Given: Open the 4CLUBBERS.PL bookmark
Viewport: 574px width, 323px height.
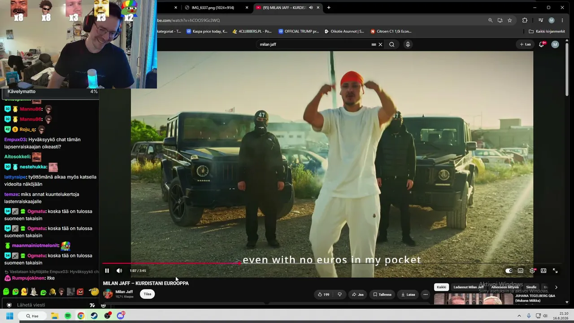Looking at the screenshot, I should coord(252,31).
